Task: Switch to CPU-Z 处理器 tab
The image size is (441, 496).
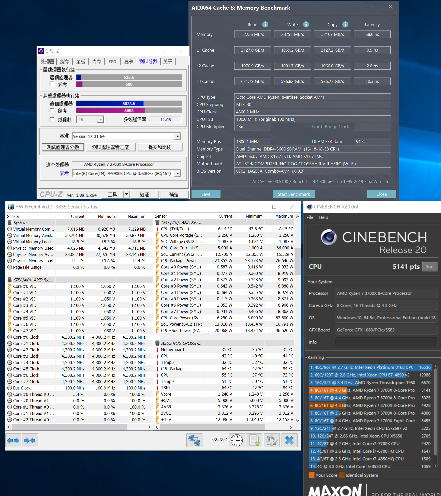Action: click(48, 62)
